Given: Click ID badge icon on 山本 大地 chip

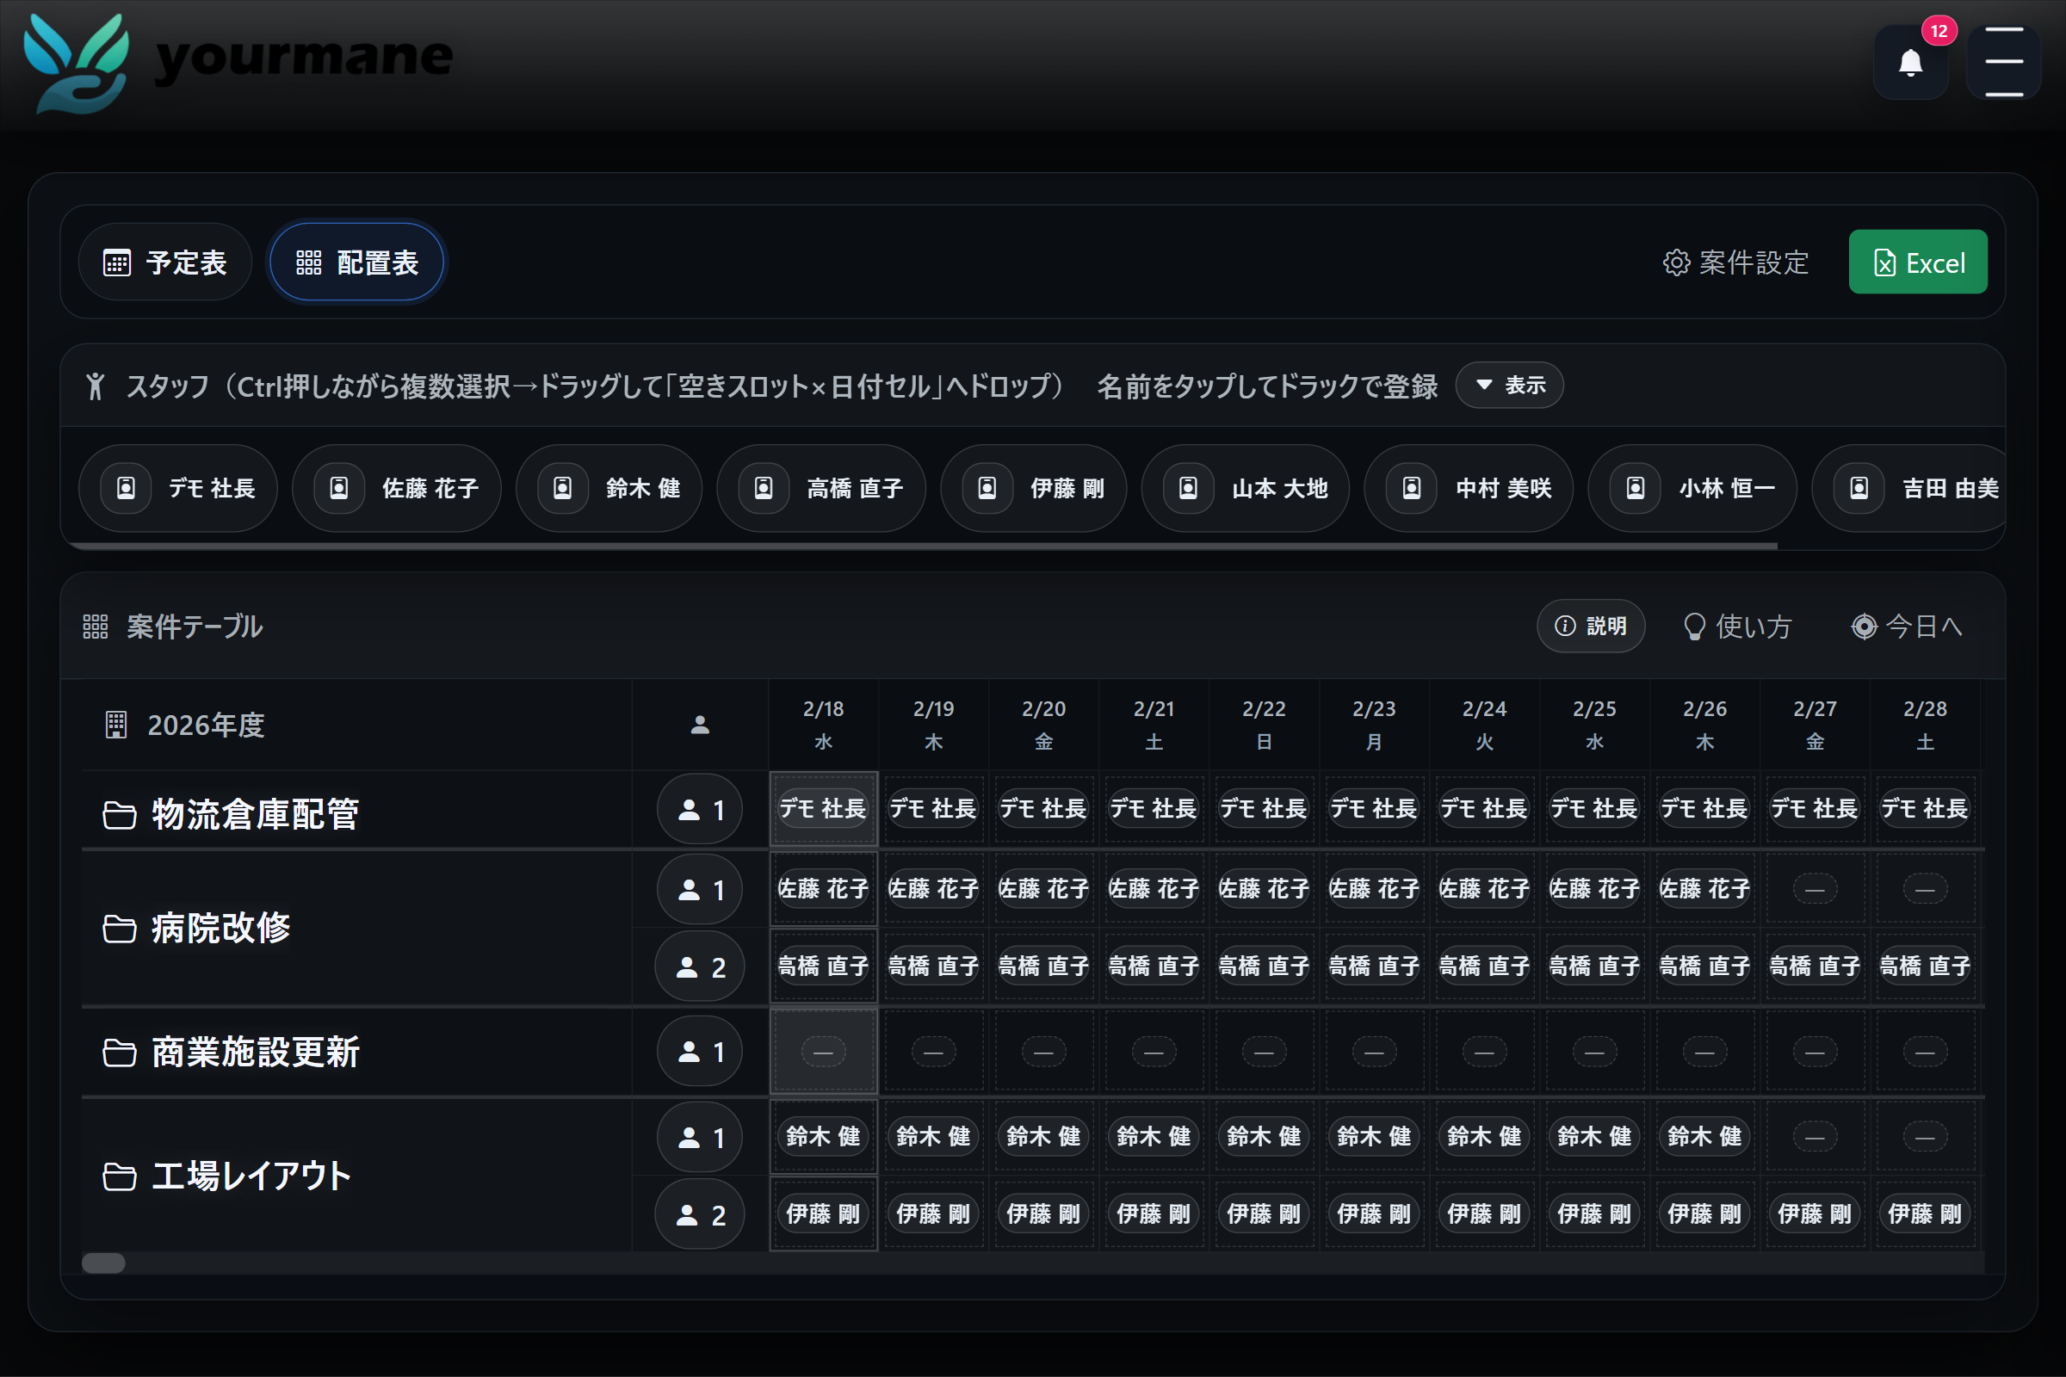Looking at the screenshot, I should [x=1188, y=488].
